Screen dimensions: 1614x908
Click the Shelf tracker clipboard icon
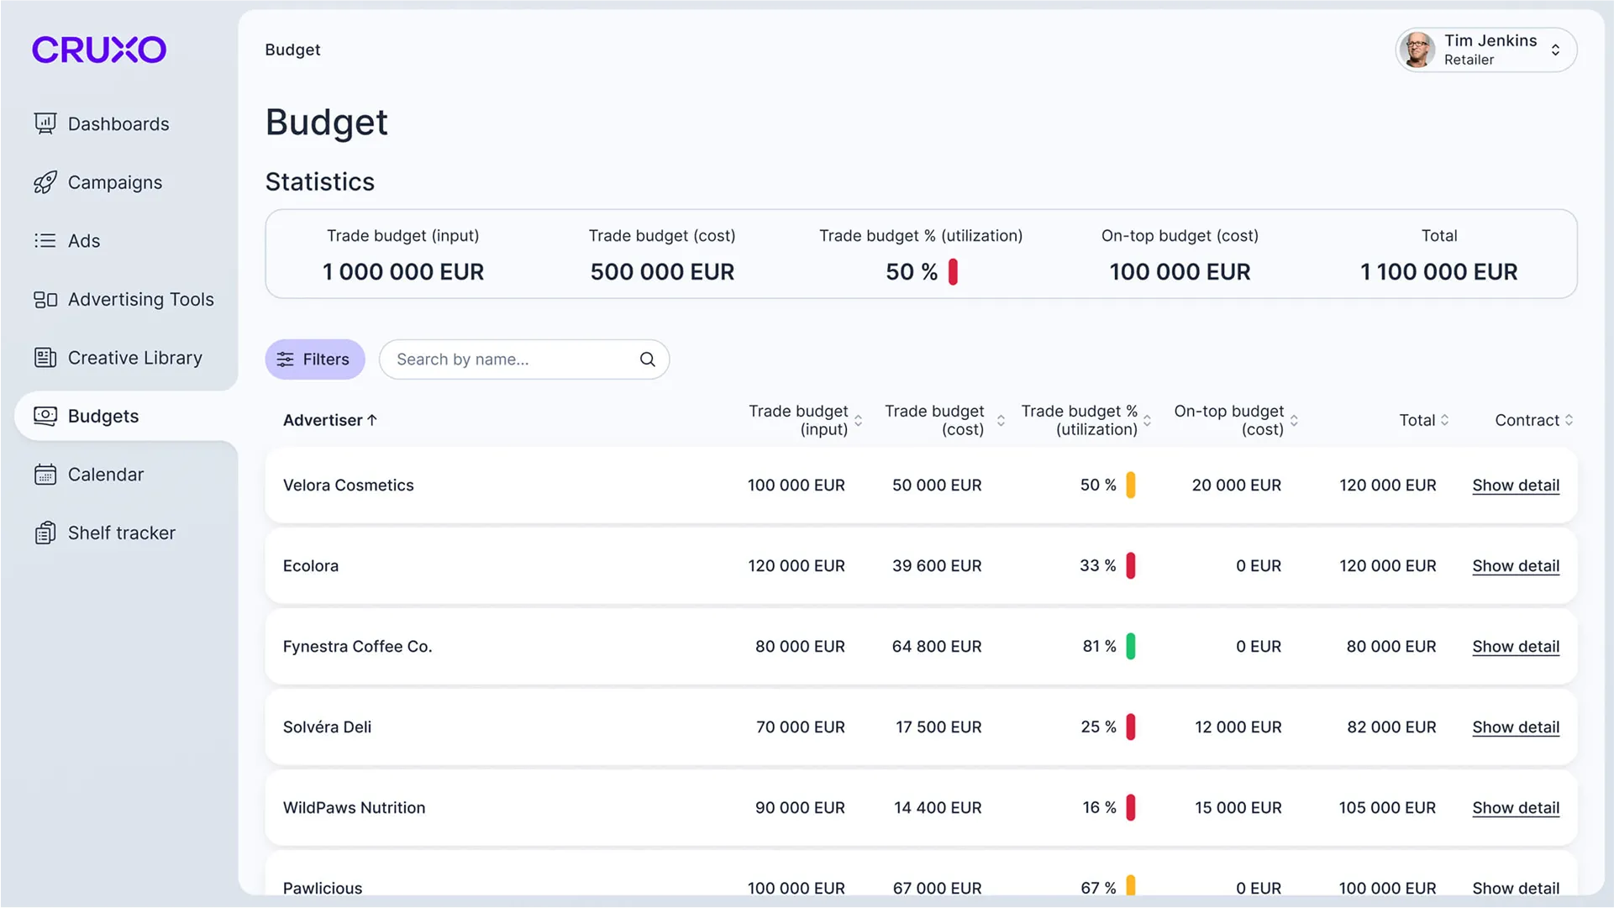coord(45,533)
